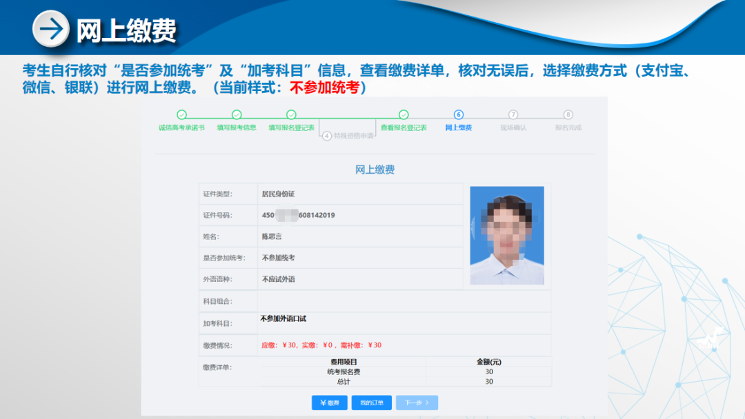This screenshot has width=745, height=419.
Task: Open 我的订单 orders button
Action: click(x=372, y=402)
